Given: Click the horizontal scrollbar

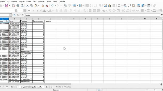Looking at the screenshot, I should click(35, 84).
